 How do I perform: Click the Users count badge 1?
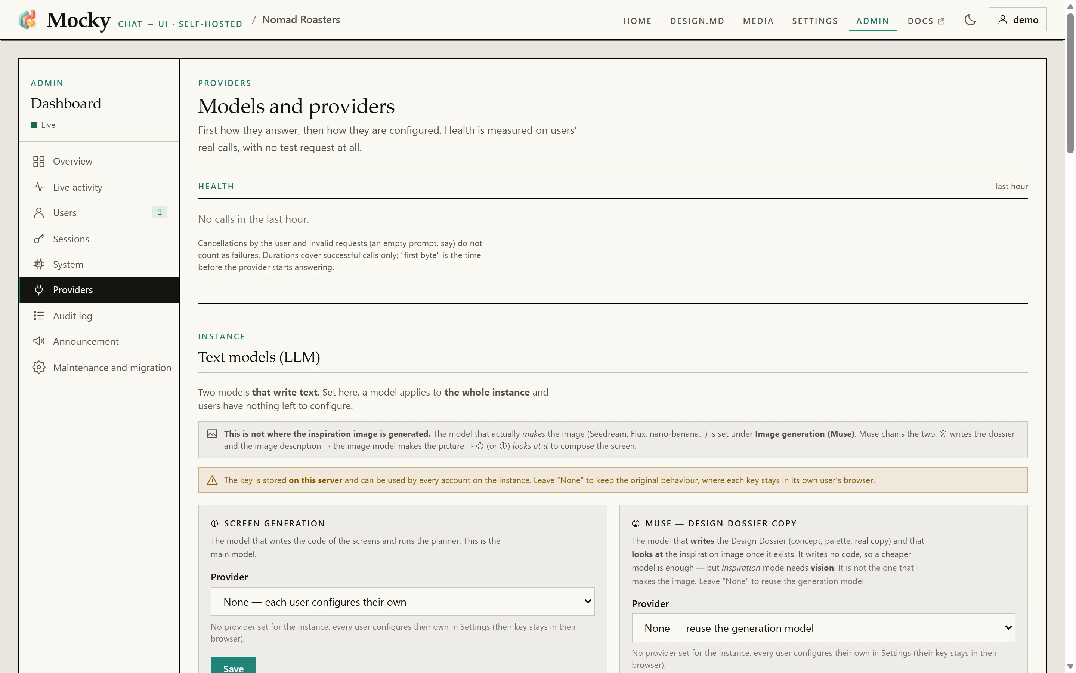pyautogui.click(x=160, y=212)
